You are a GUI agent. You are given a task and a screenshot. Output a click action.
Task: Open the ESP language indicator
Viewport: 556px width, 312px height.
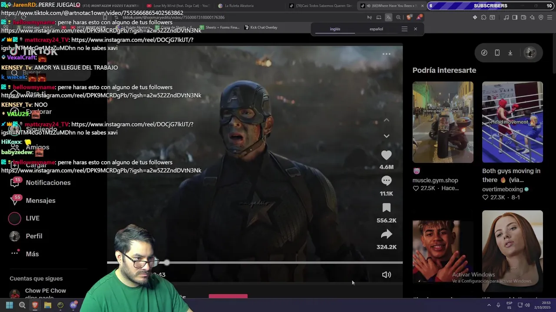tap(509, 305)
